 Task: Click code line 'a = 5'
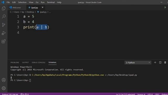click(x=29, y=16)
